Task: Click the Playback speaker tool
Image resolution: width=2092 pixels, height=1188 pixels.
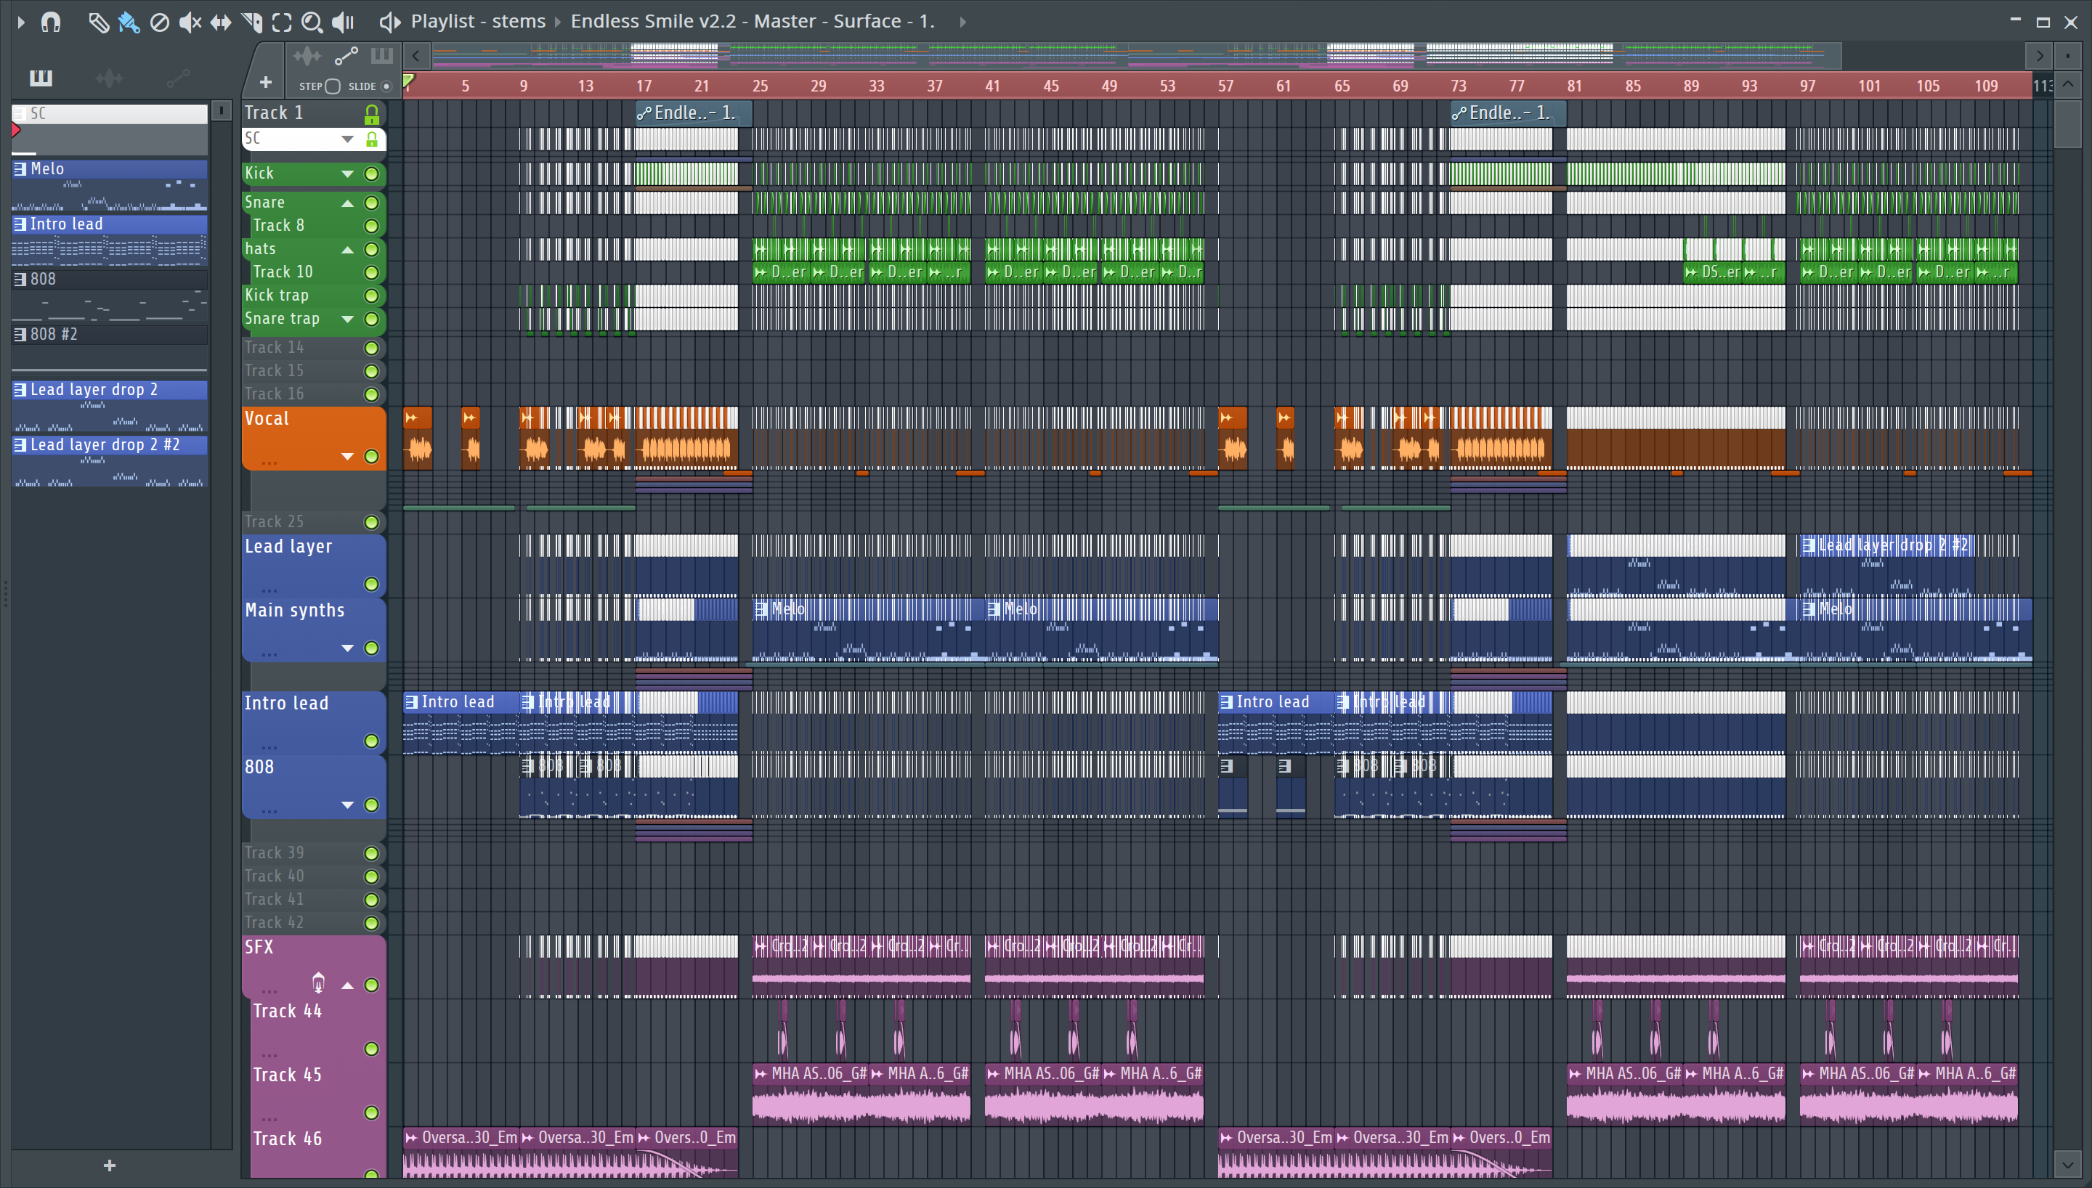Action: pyautogui.click(x=344, y=22)
